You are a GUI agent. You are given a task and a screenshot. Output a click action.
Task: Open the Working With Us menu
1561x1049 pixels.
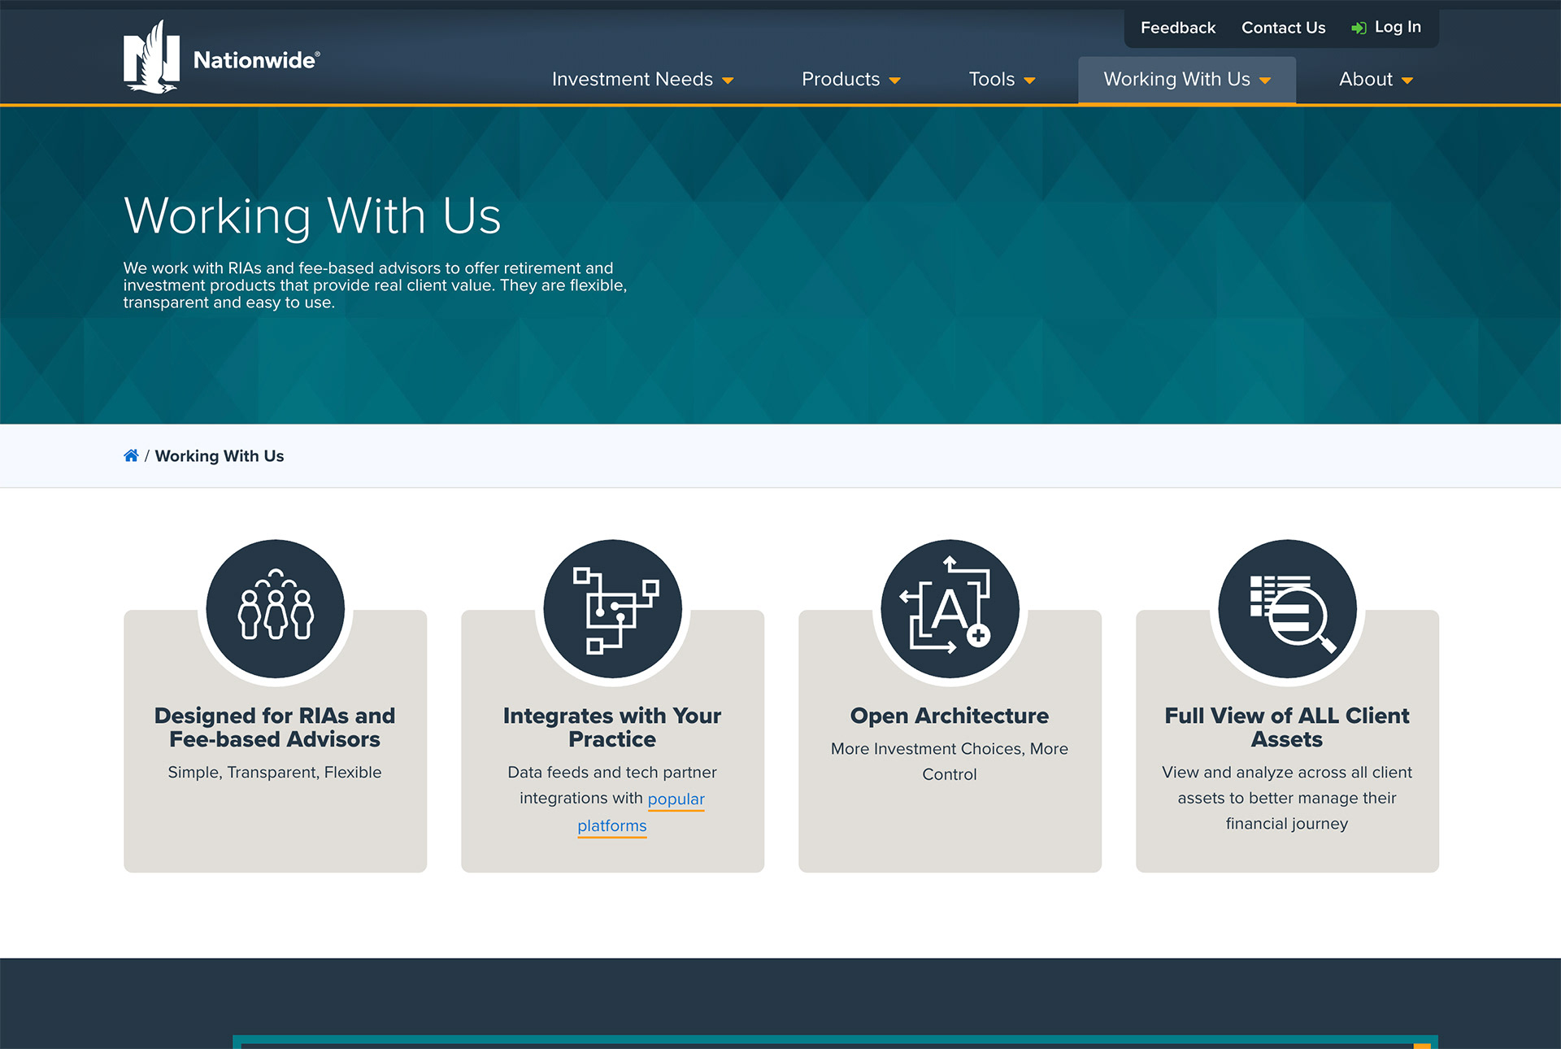click(1176, 80)
